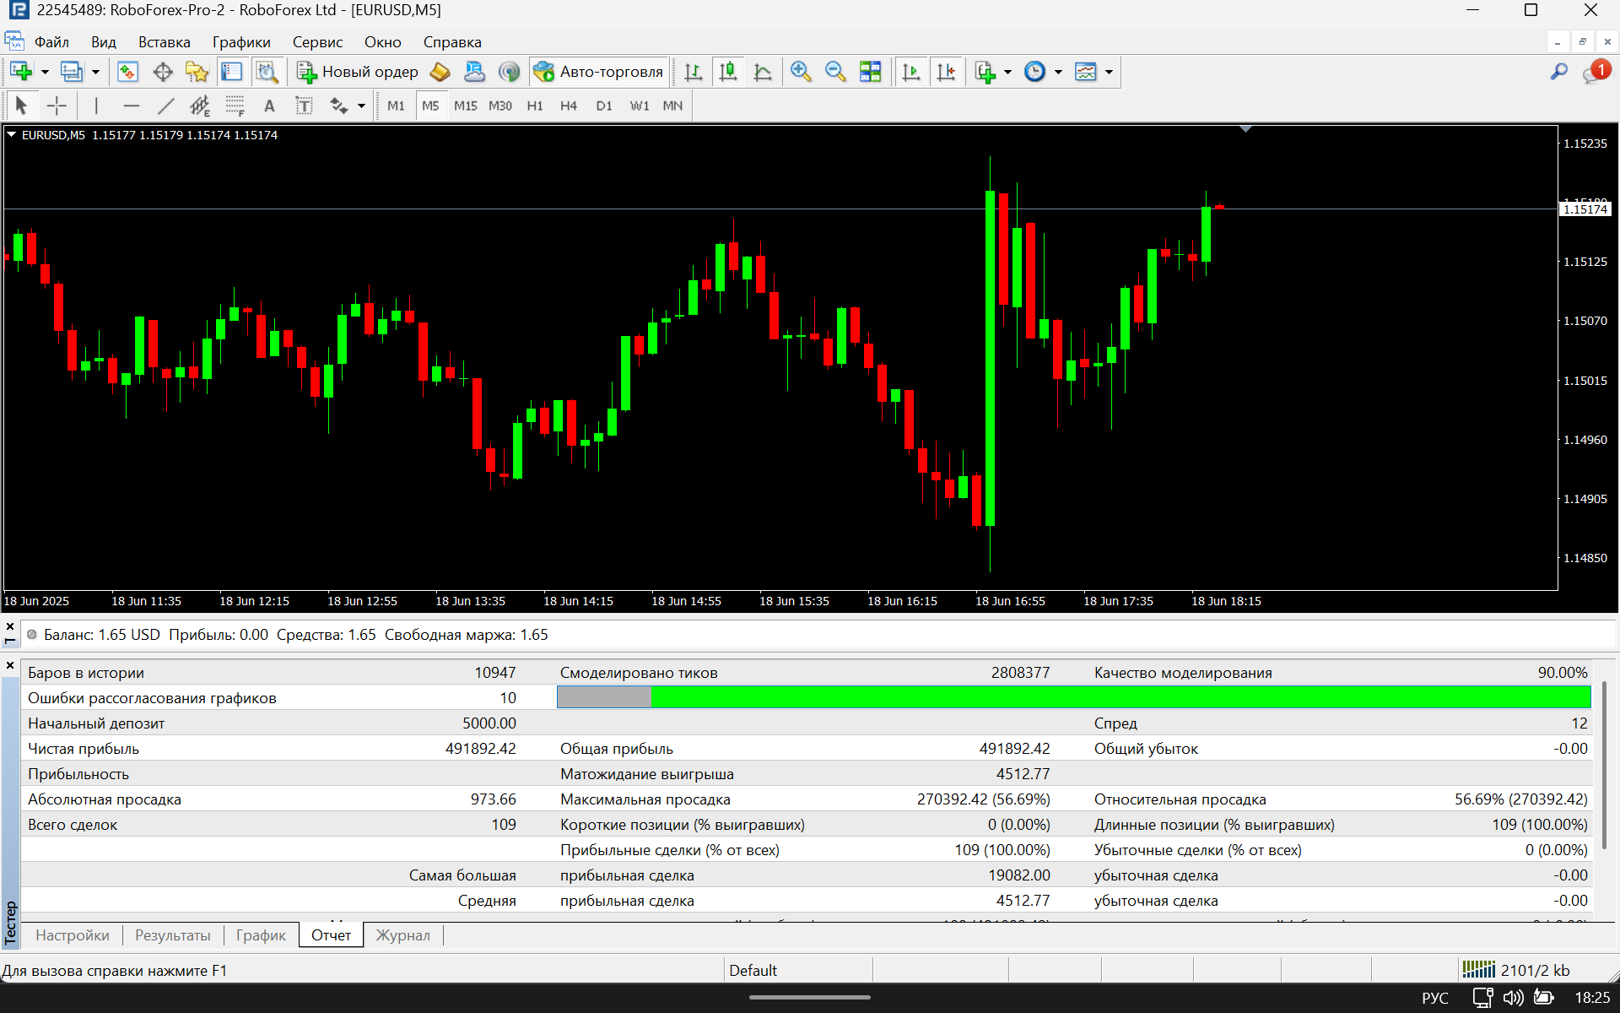The height and width of the screenshot is (1013, 1620).
Task: Toggle chart auto scroll
Action: 911,72
